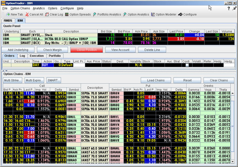Click the Volatility column header in Orders
The width and height of the screenshot is (238, 167).
tap(135, 61)
